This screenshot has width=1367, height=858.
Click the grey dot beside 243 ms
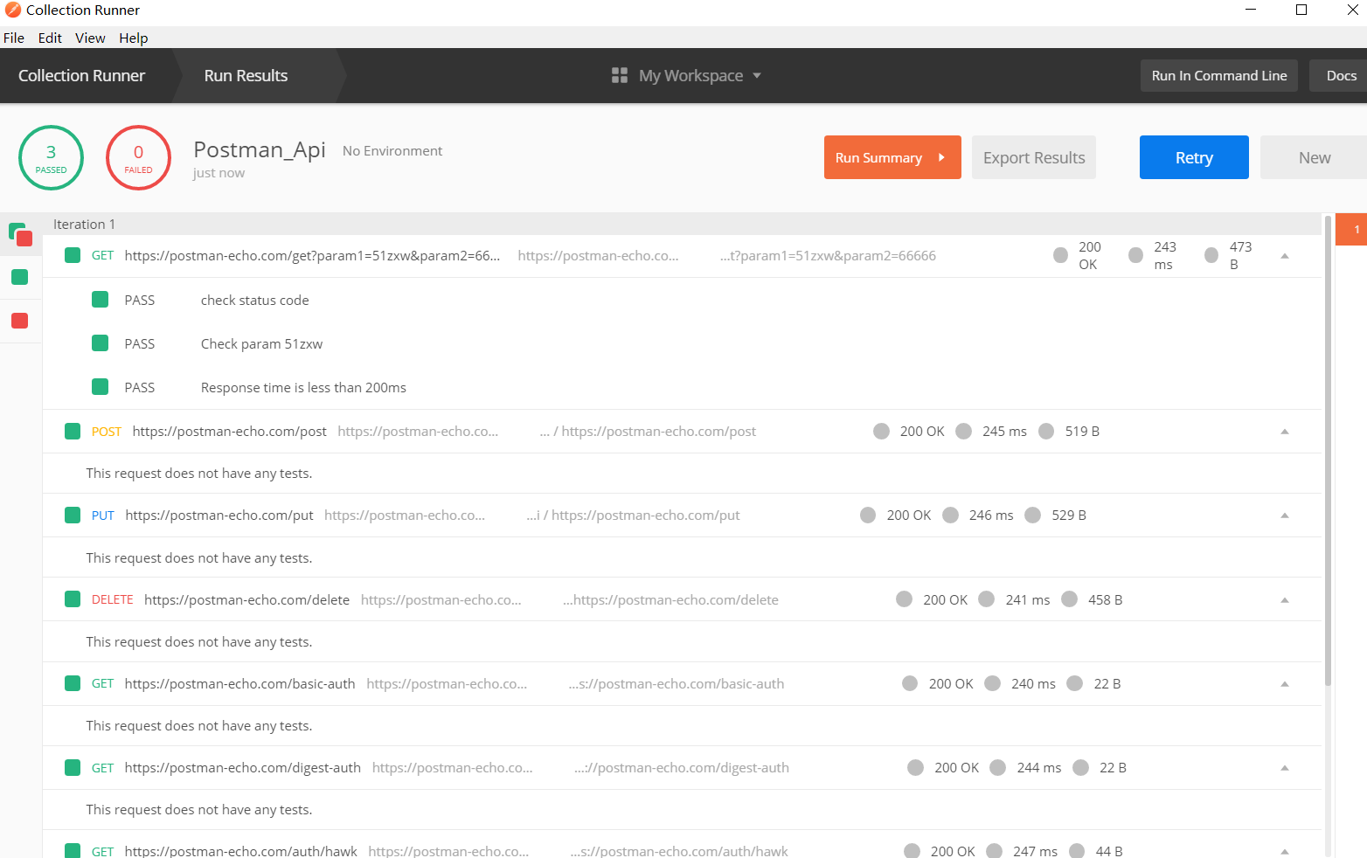(1136, 255)
